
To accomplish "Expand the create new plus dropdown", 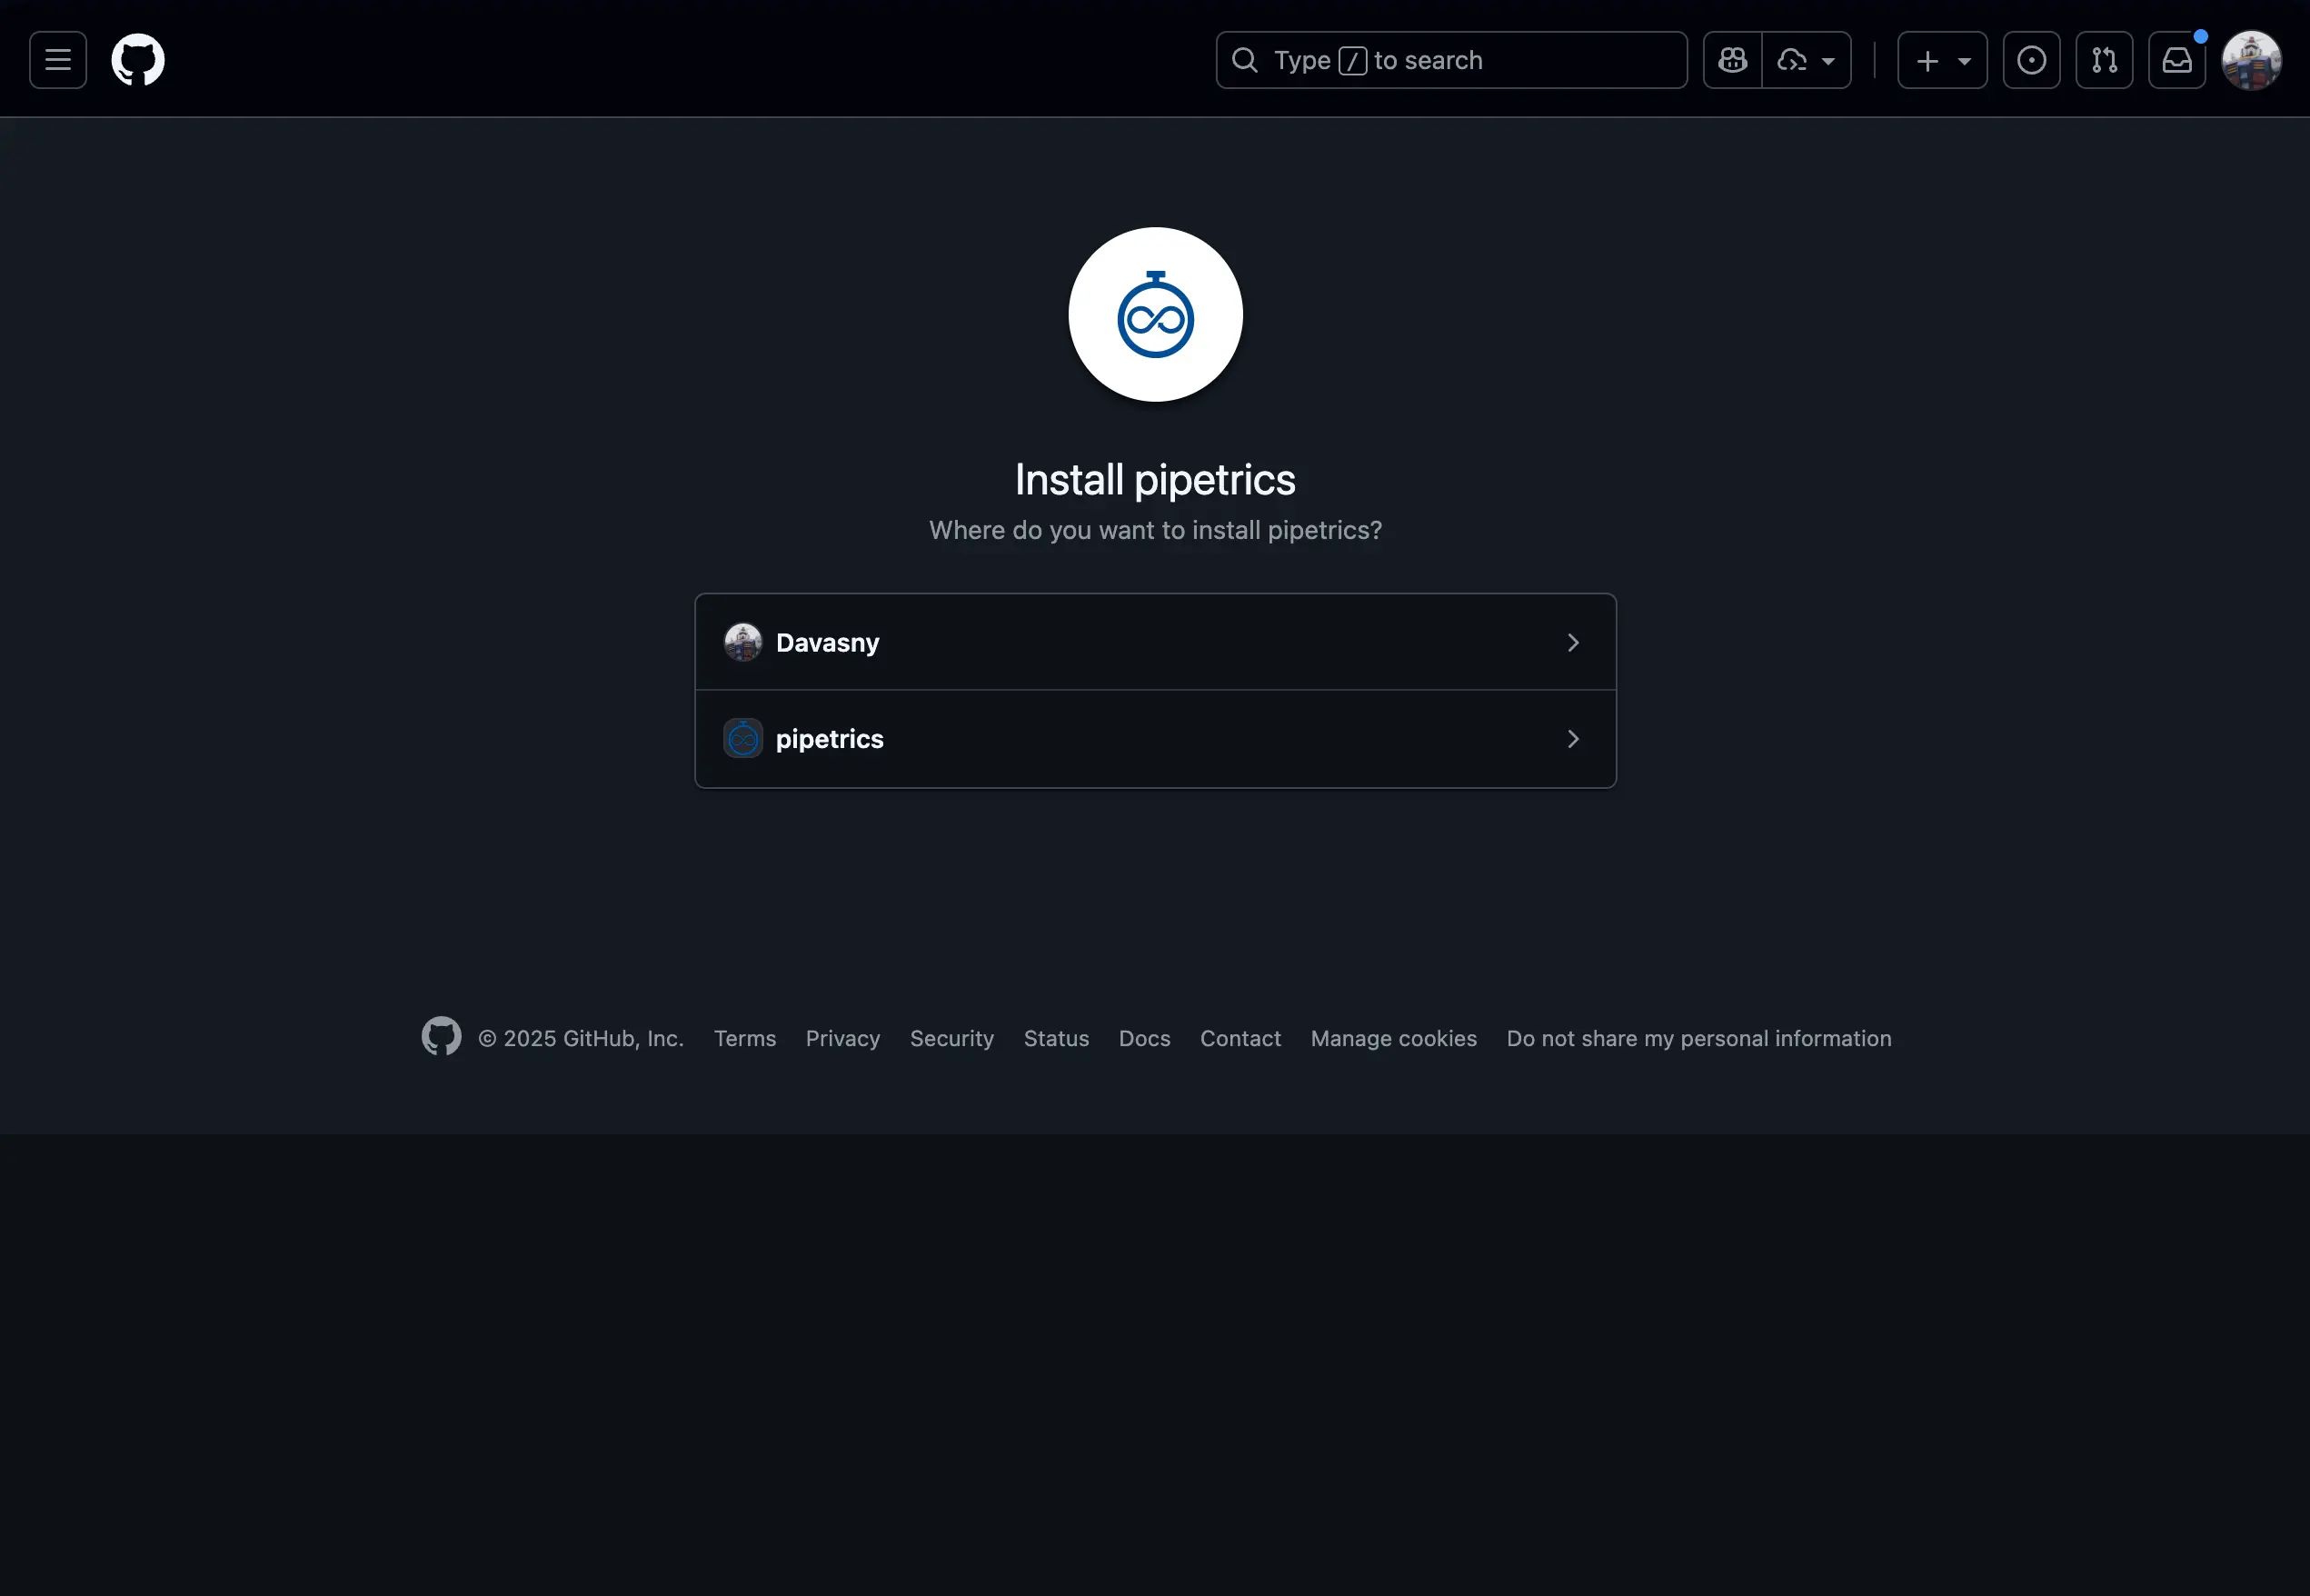I will (1942, 60).
